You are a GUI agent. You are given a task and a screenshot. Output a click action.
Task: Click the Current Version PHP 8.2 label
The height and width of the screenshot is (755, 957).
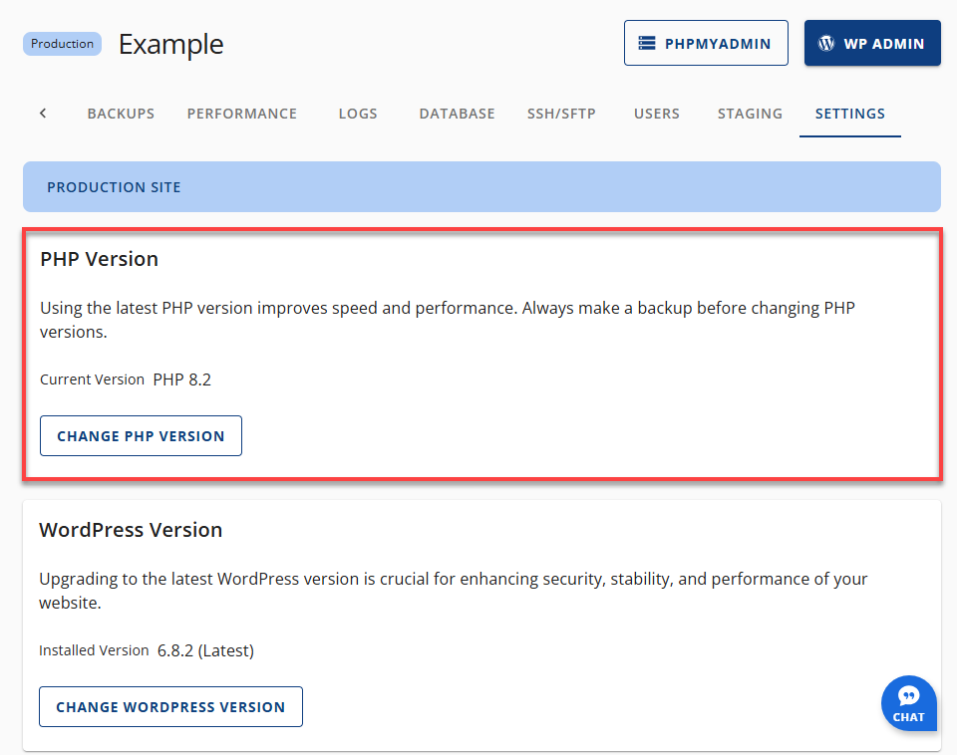(x=127, y=379)
